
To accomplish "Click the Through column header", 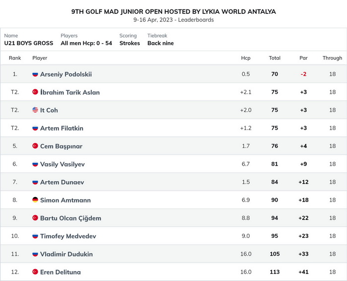I will tap(332, 58).
